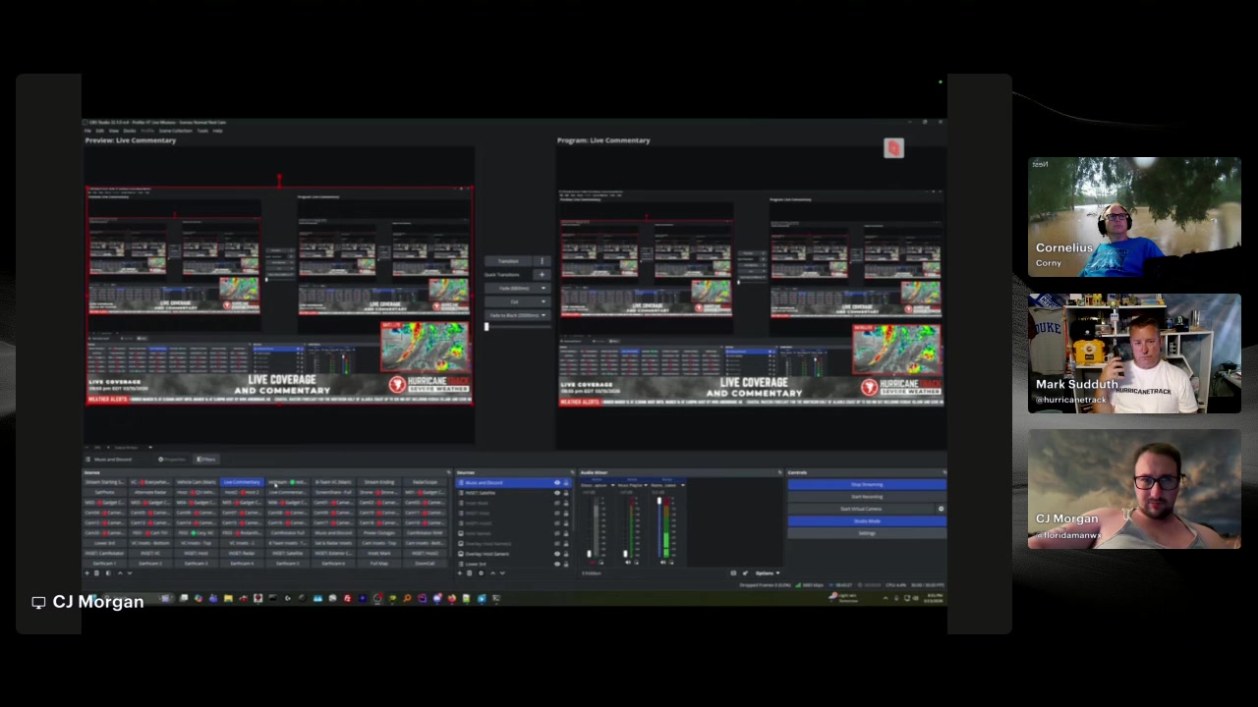Open Properties for the selected source
1258x707 pixels.
[172, 459]
